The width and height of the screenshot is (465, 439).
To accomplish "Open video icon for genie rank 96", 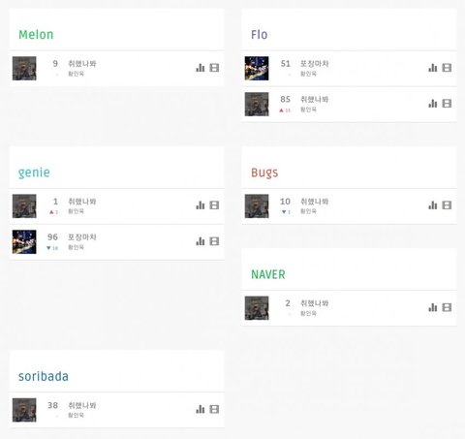I will [214, 241].
